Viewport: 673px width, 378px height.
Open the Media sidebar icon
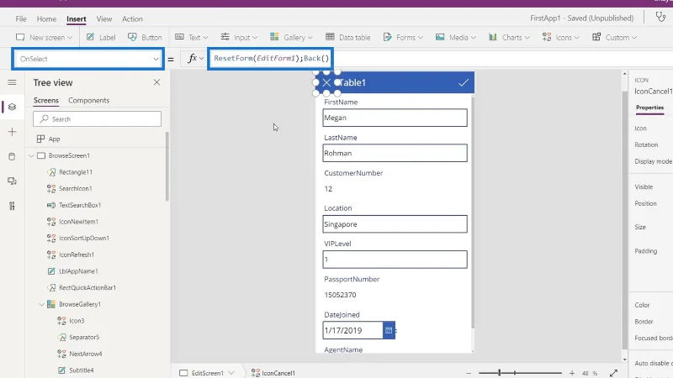[12, 181]
